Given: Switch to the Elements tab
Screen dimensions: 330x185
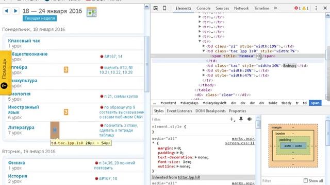Looking at the screenshot, I should pos(184,8).
